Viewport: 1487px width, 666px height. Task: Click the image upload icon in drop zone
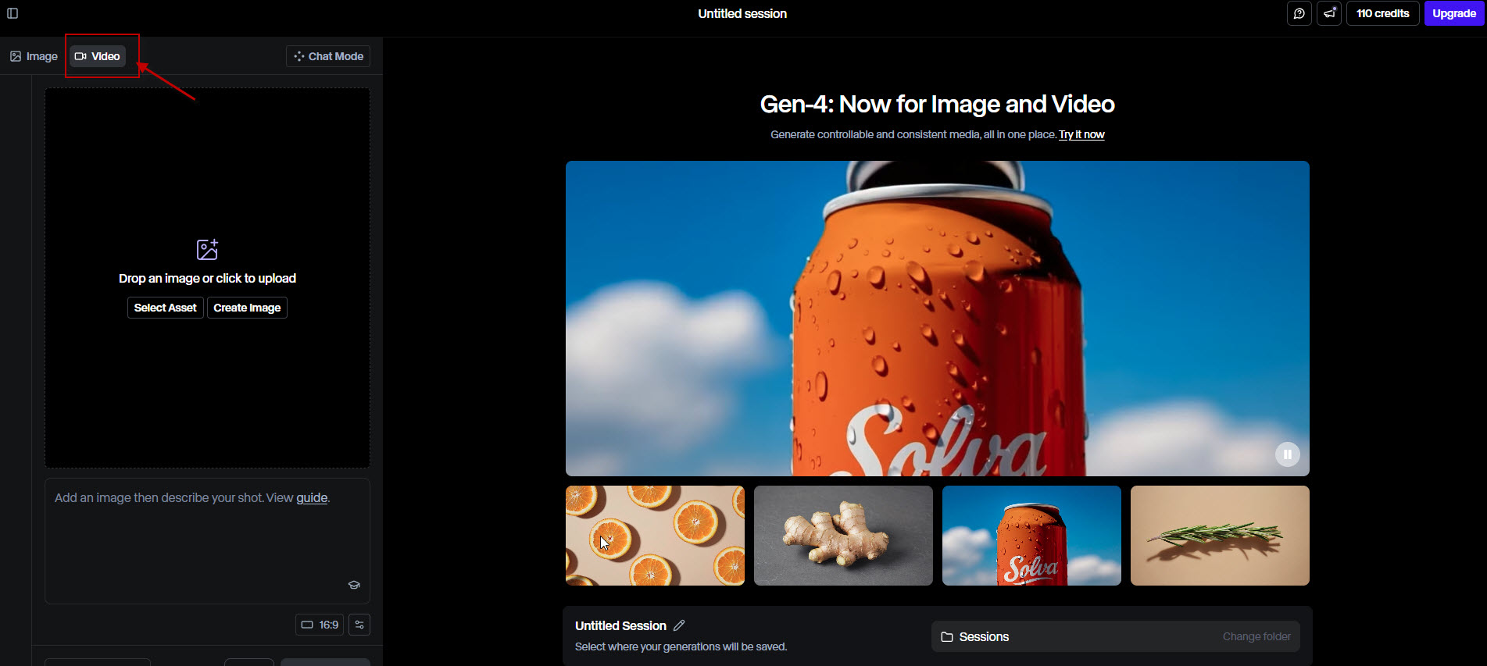click(x=207, y=250)
